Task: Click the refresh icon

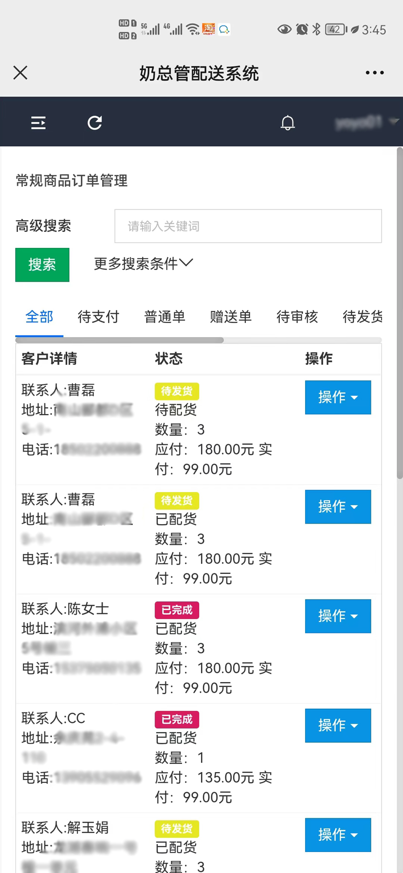Action: point(94,123)
